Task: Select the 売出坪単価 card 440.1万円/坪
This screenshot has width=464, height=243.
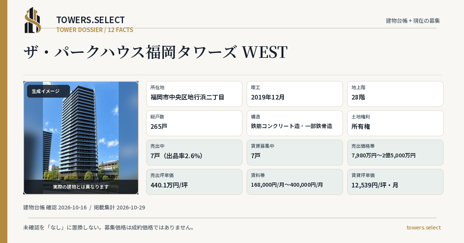Action: pyautogui.click(x=194, y=182)
